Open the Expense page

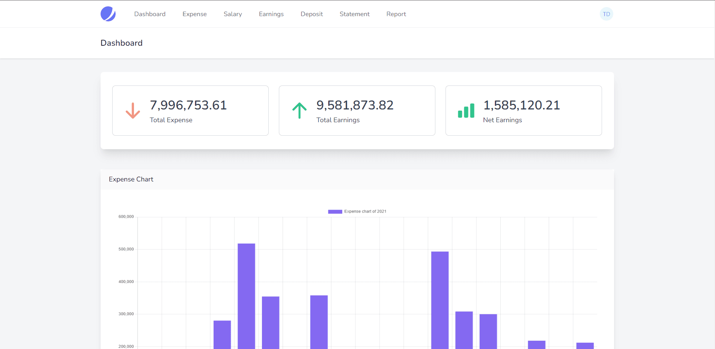(194, 14)
